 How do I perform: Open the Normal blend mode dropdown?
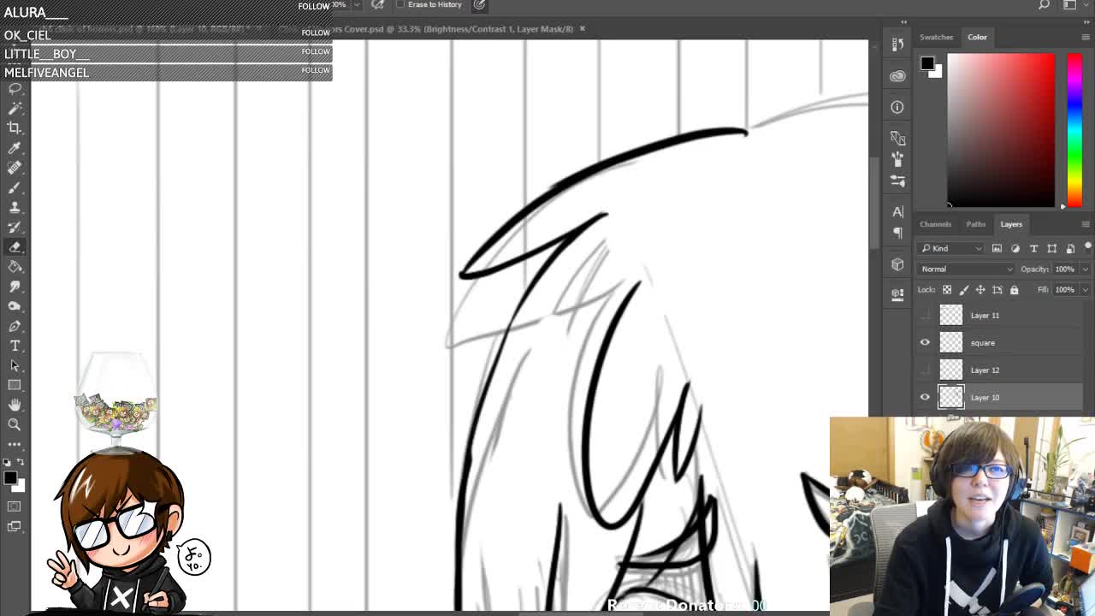pos(966,269)
